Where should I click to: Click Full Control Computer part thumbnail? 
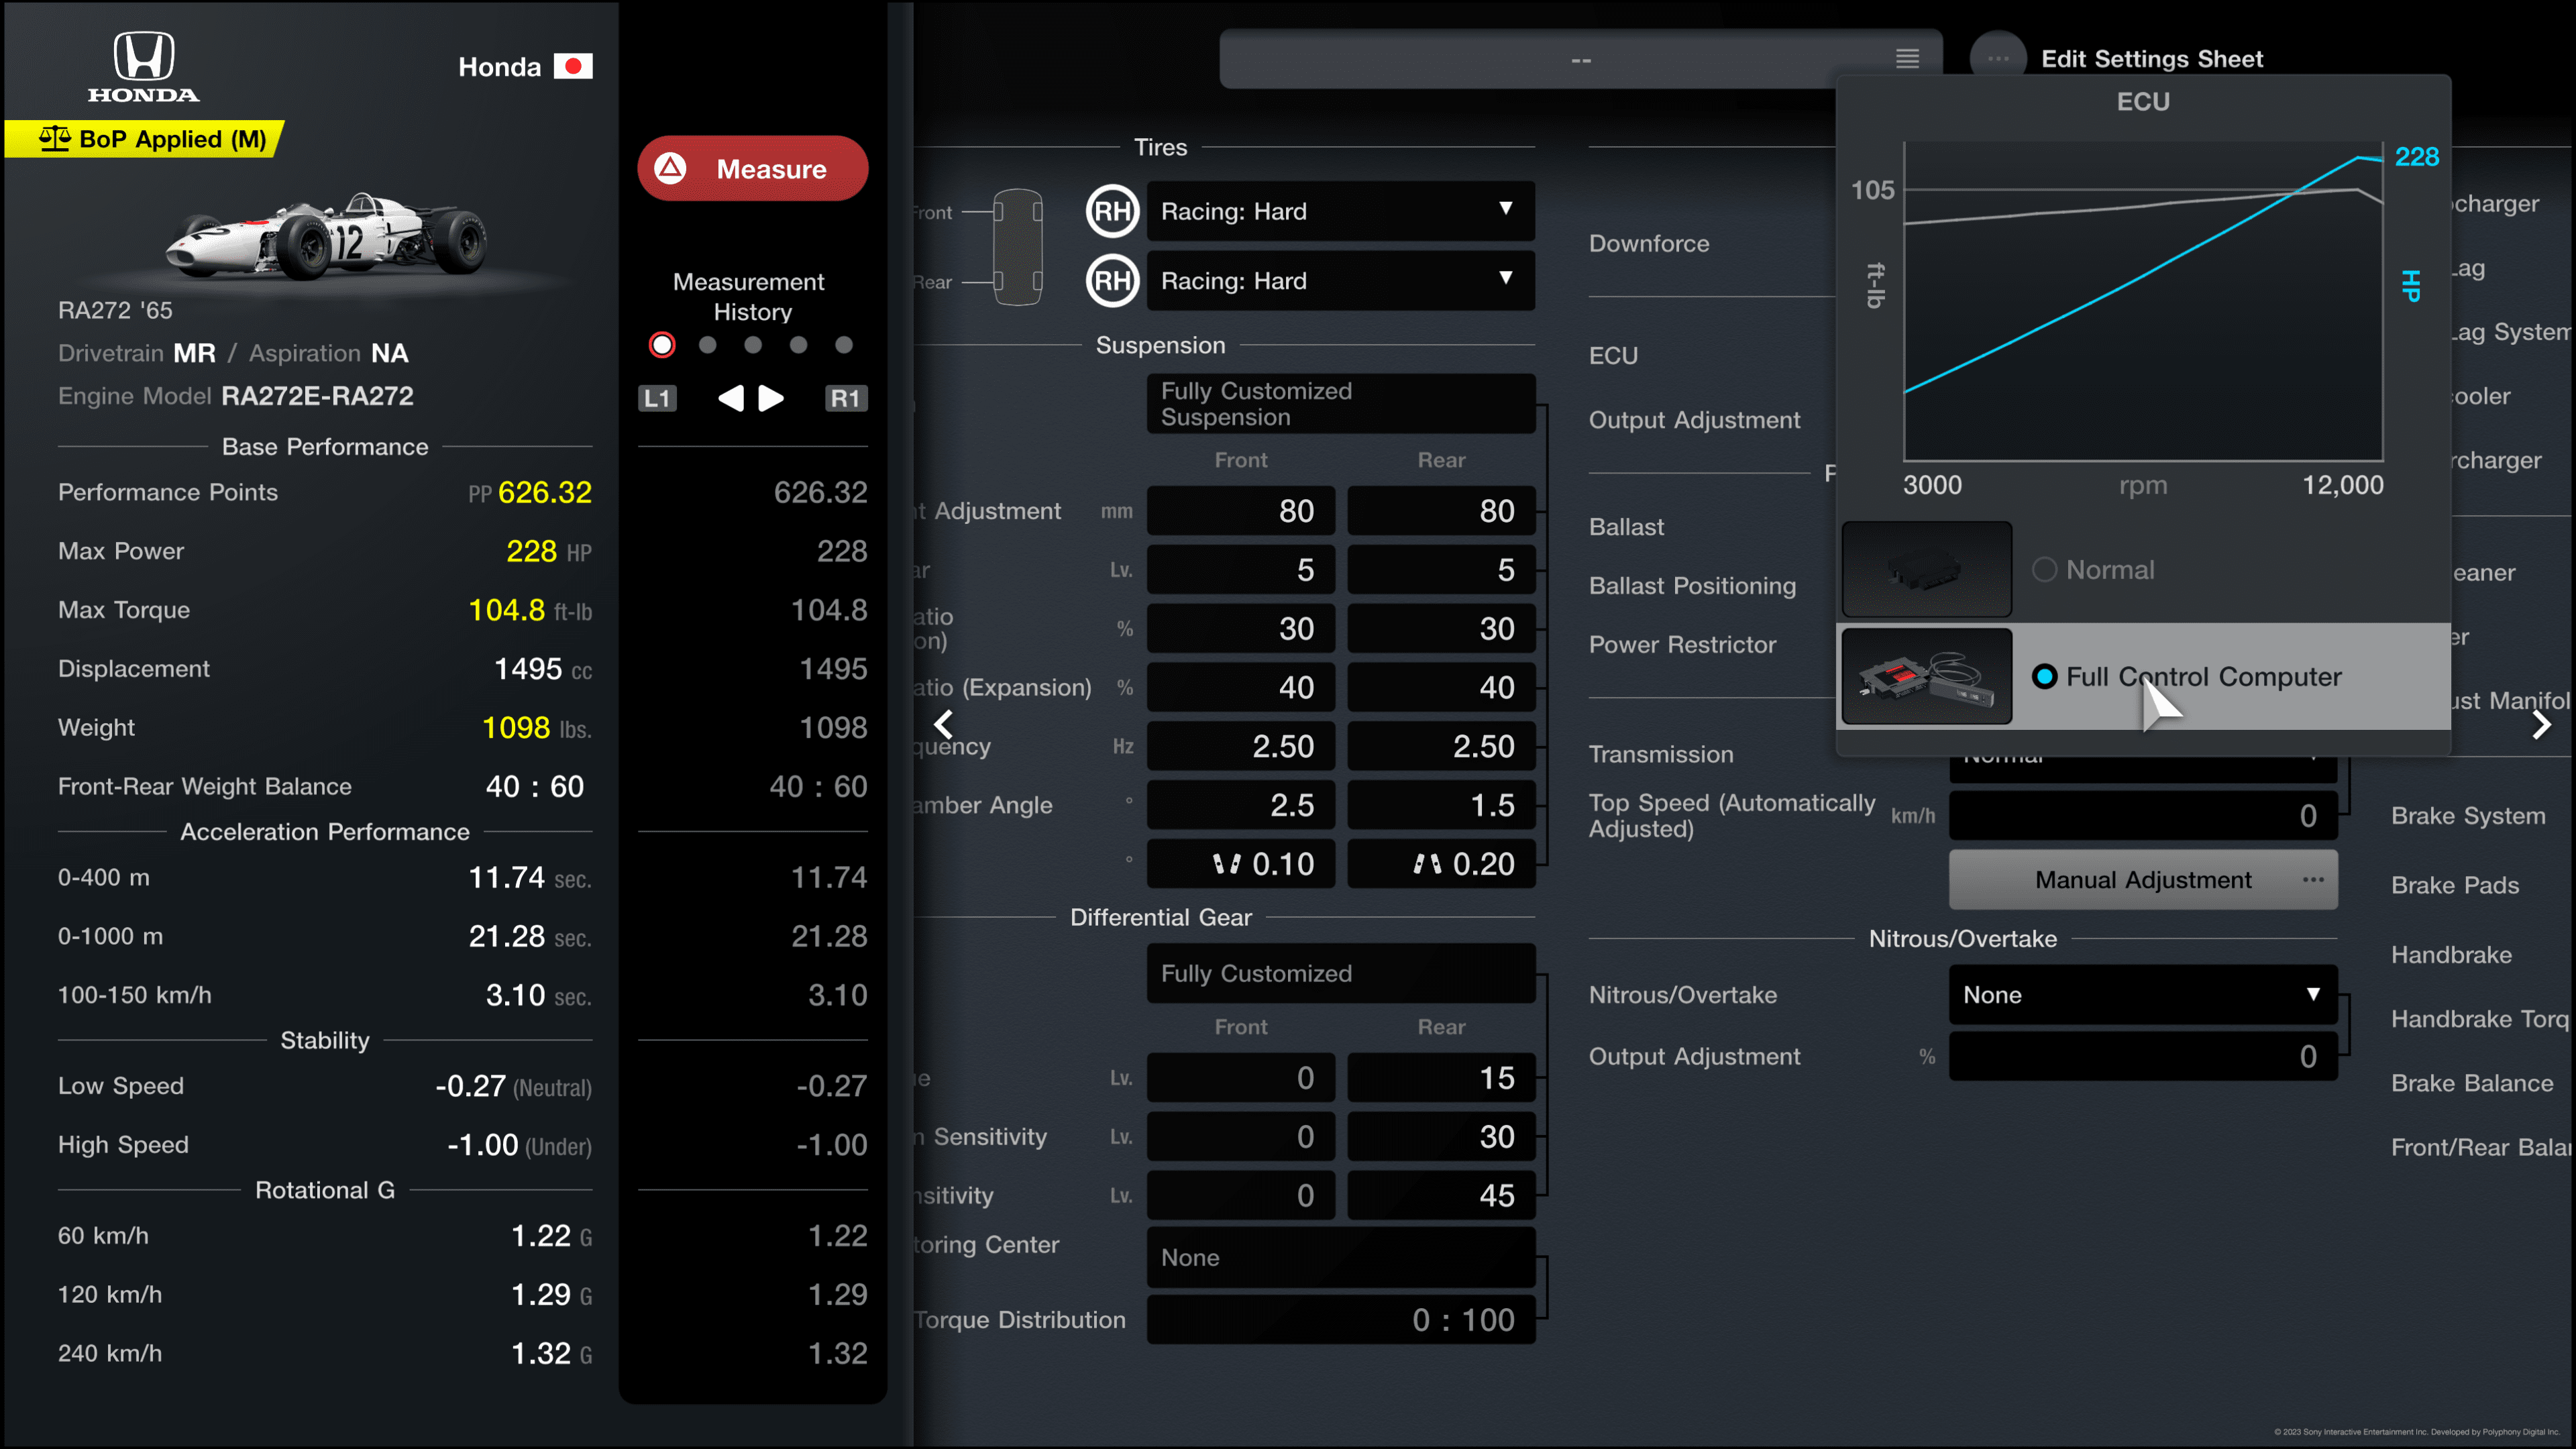coord(1927,676)
